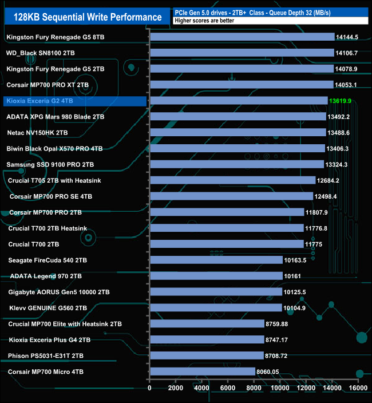The width and height of the screenshot is (372, 403).
Task: Click the 10000 axis tick label
Action: (280, 388)
